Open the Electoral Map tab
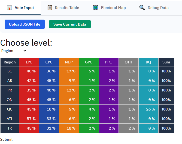Image resolution: width=182 pixels, height=144 pixels. pyautogui.click(x=109, y=8)
